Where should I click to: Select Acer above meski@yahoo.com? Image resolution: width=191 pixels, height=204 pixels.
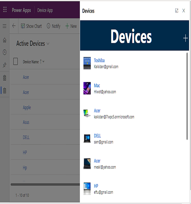[x=97, y=161]
